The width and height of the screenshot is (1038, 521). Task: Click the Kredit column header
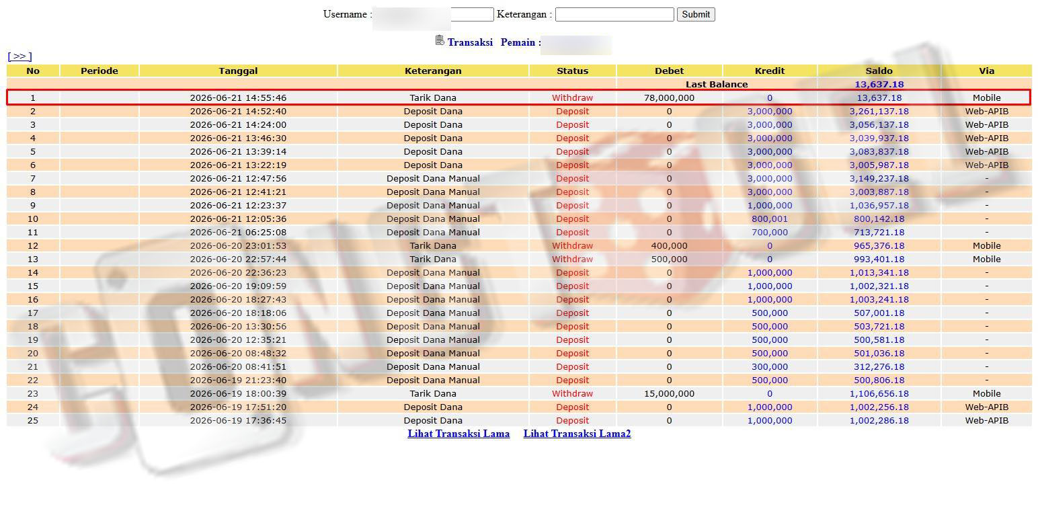point(770,71)
